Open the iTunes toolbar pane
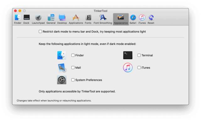The width and height of the screenshot is (201, 121). click(x=142, y=19)
